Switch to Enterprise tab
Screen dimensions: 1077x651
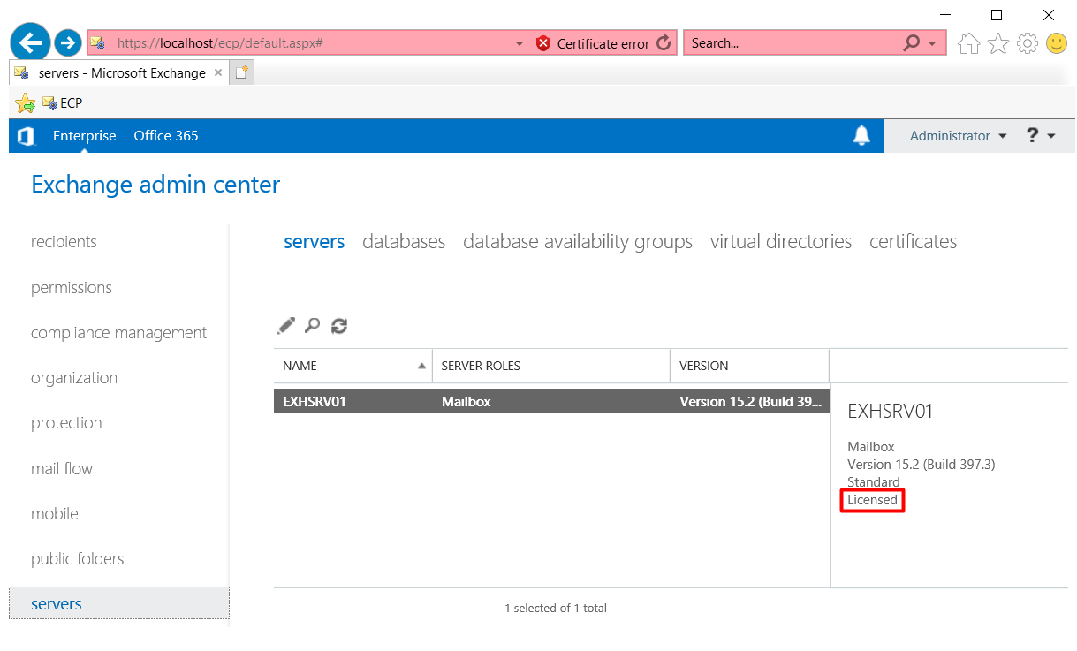(84, 136)
